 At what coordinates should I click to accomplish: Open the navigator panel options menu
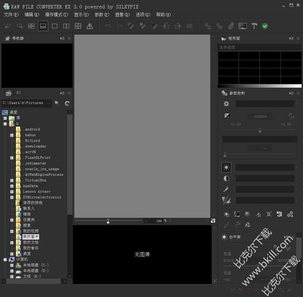pyautogui.click(x=62, y=39)
